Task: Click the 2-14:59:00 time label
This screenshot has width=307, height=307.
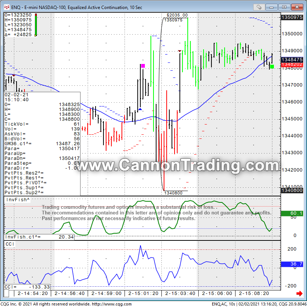Action: (106, 293)
